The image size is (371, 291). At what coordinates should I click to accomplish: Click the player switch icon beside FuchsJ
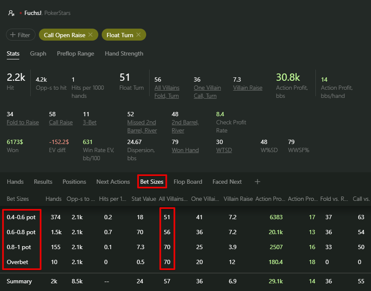(12, 13)
